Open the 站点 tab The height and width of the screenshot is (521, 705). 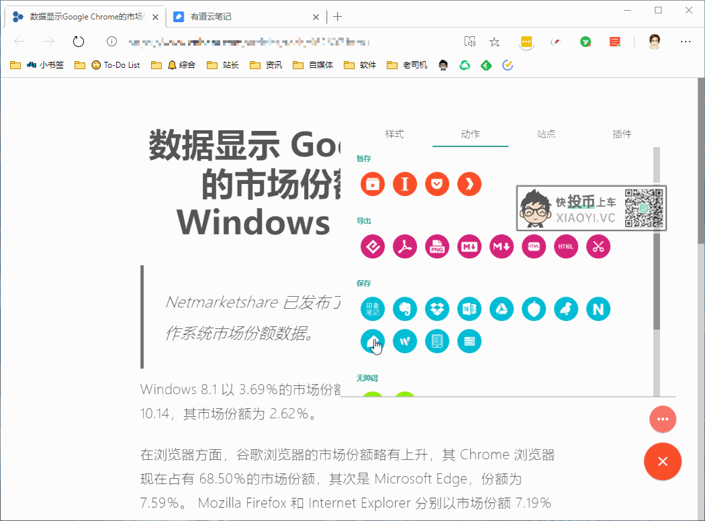pos(547,134)
